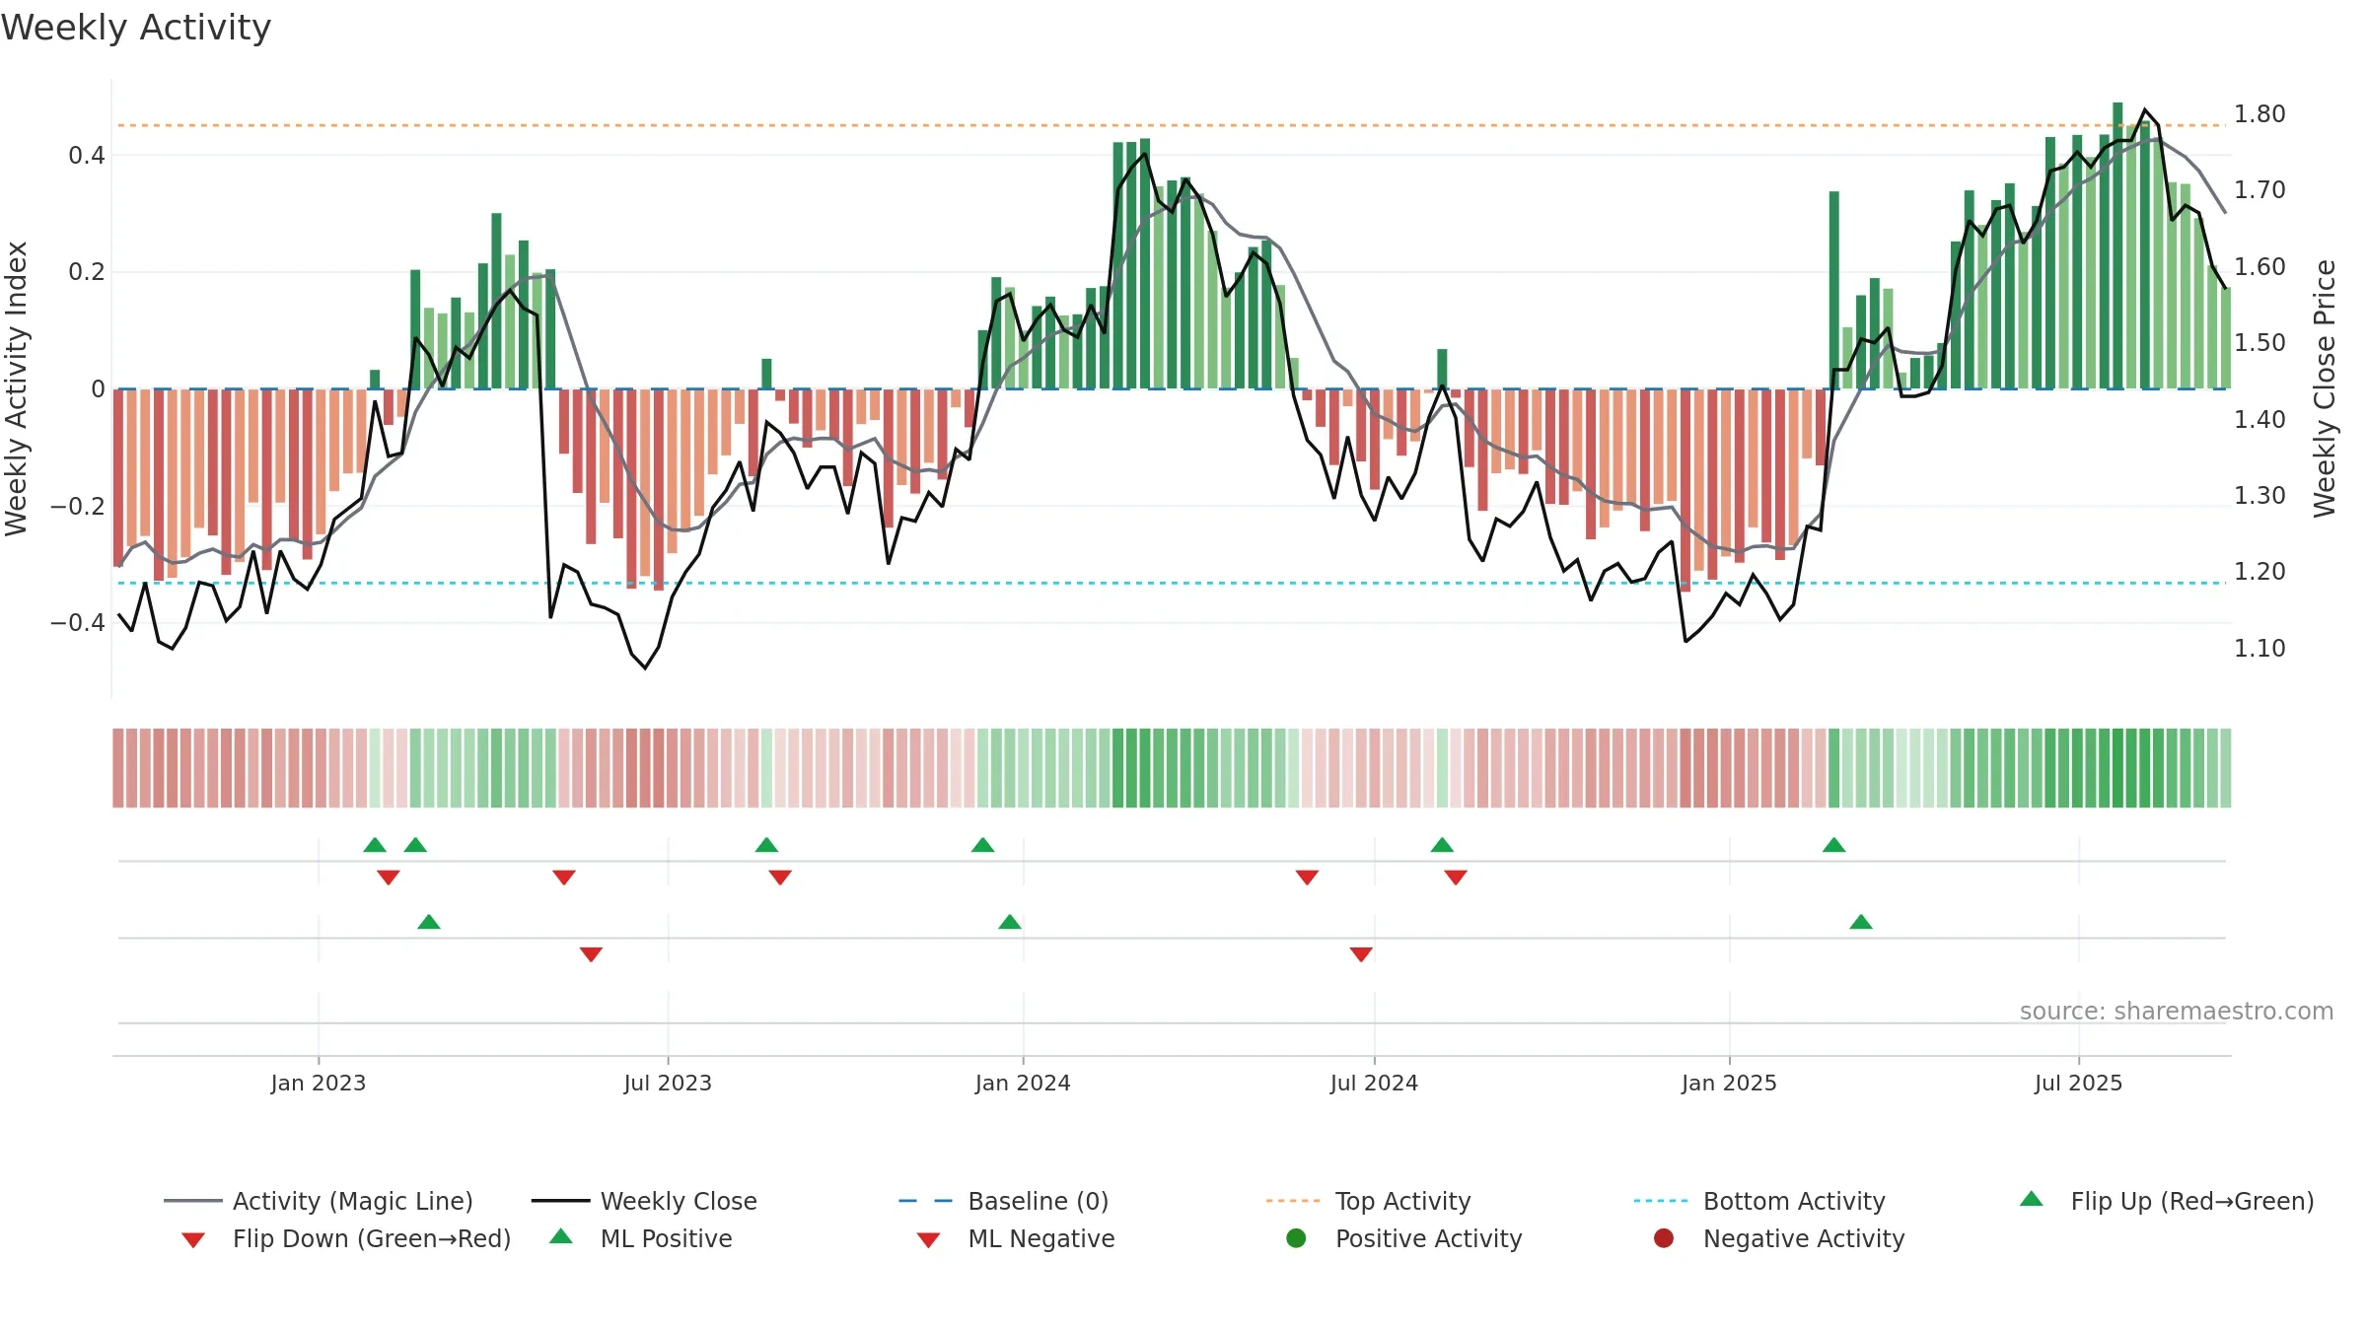This screenshot has height=1331, width=2367.
Task: Toggle the Weekly Close legend entry
Action: 644,1201
